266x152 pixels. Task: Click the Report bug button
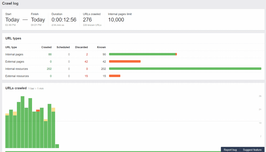(230, 150)
